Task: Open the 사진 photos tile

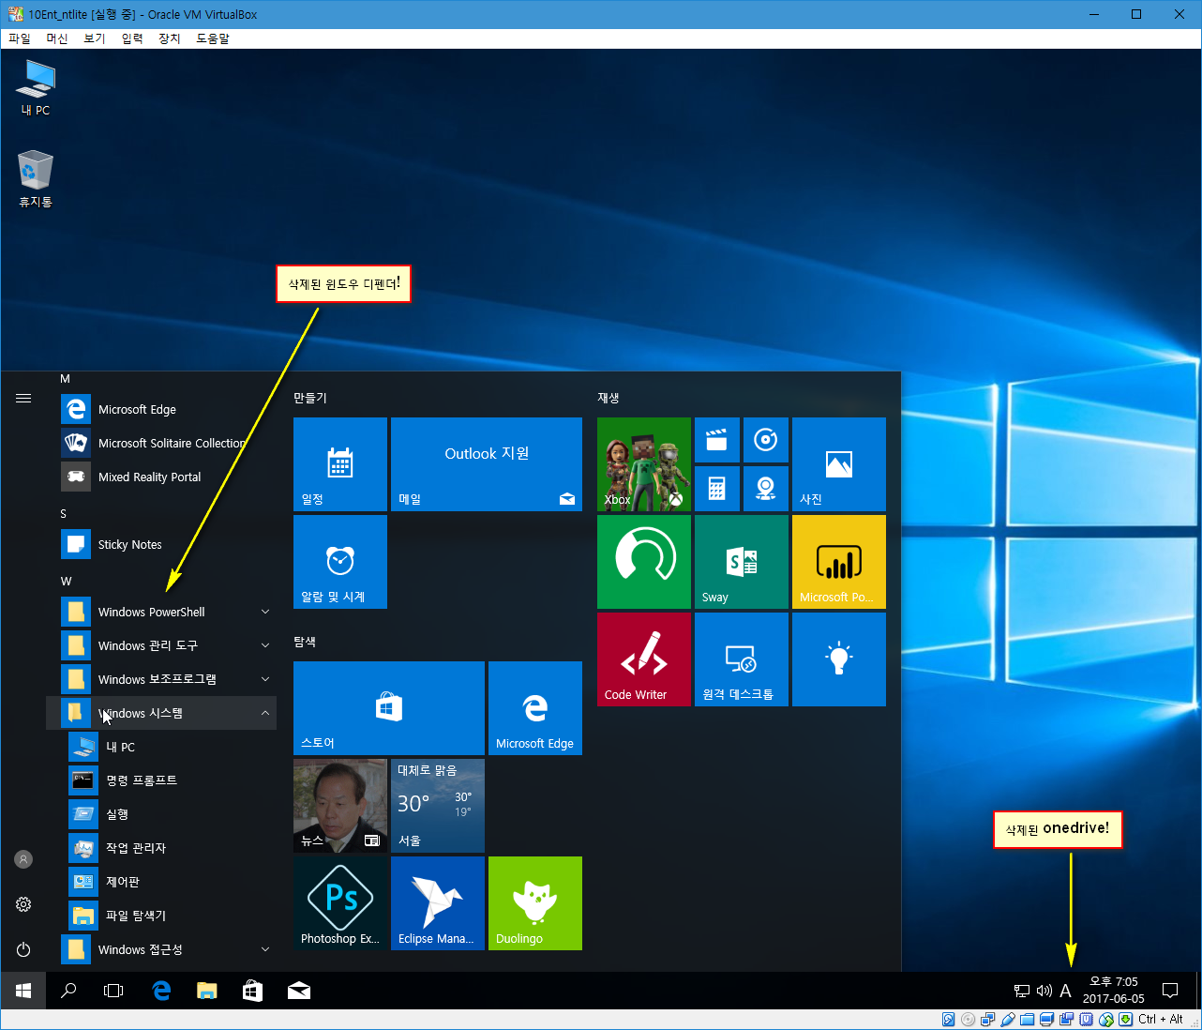Action: [x=838, y=464]
